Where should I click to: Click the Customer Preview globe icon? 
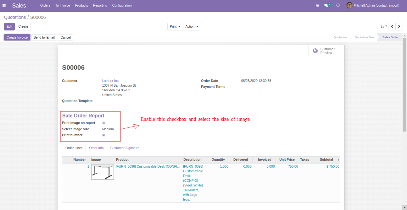pyautogui.click(x=315, y=51)
